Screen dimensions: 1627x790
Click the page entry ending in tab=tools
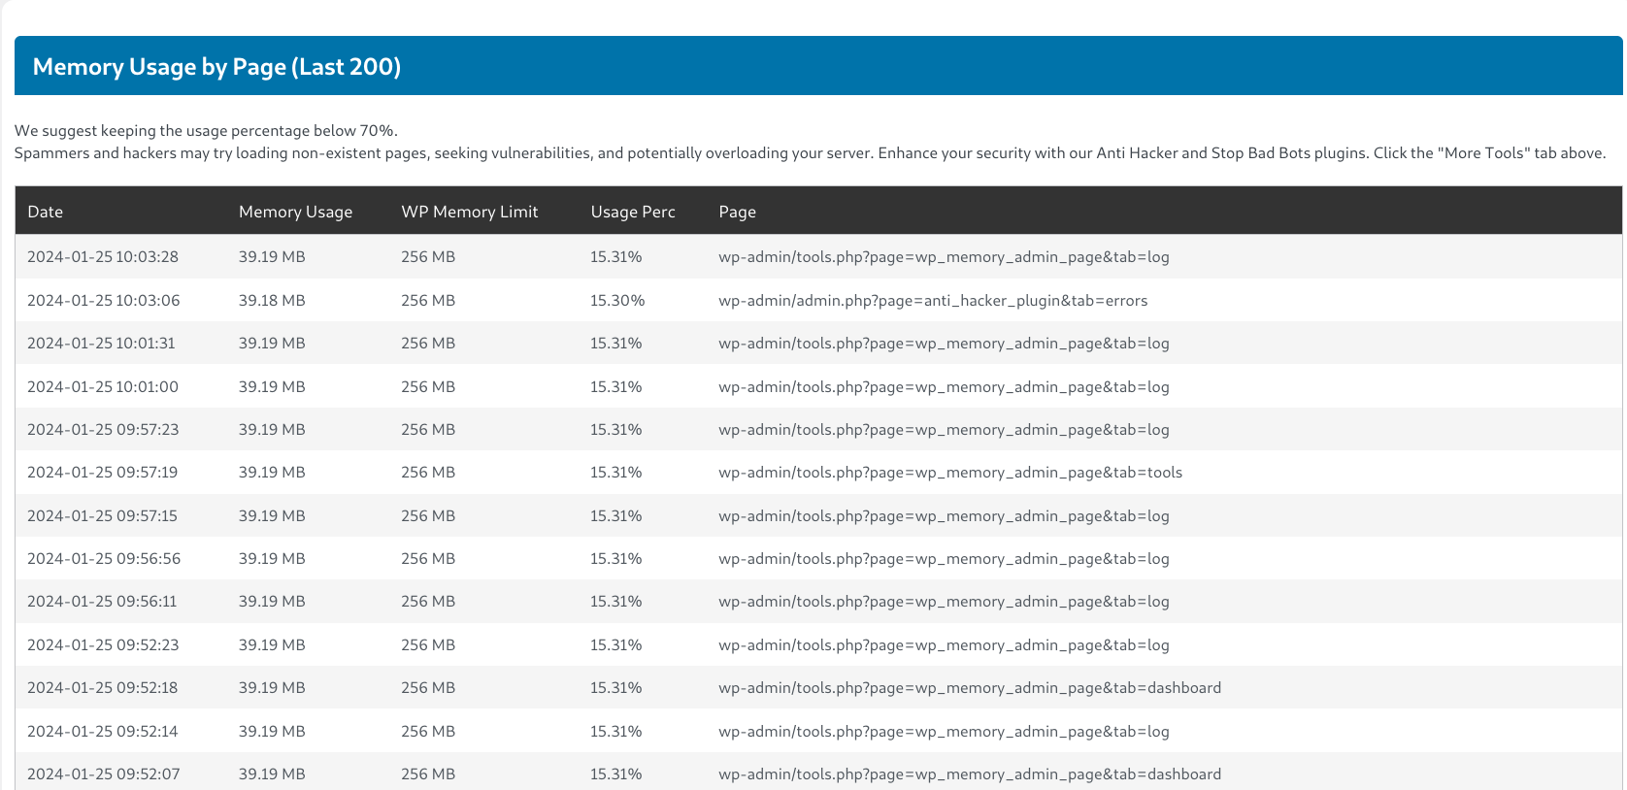click(950, 473)
